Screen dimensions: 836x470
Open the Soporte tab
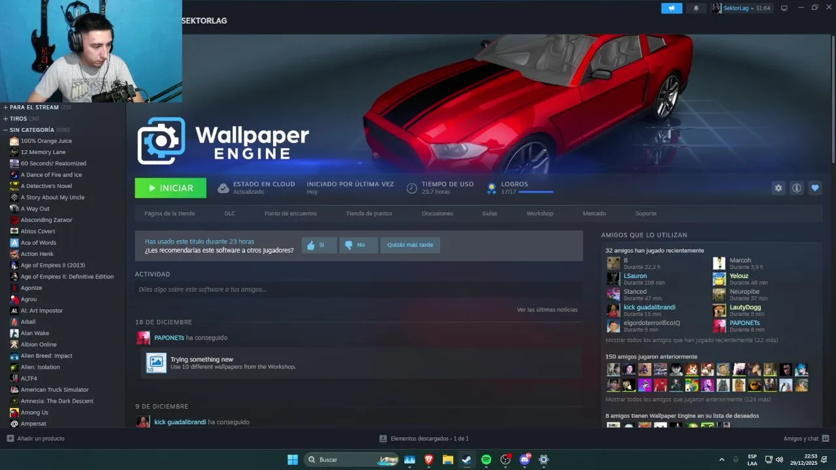point(646,213)
